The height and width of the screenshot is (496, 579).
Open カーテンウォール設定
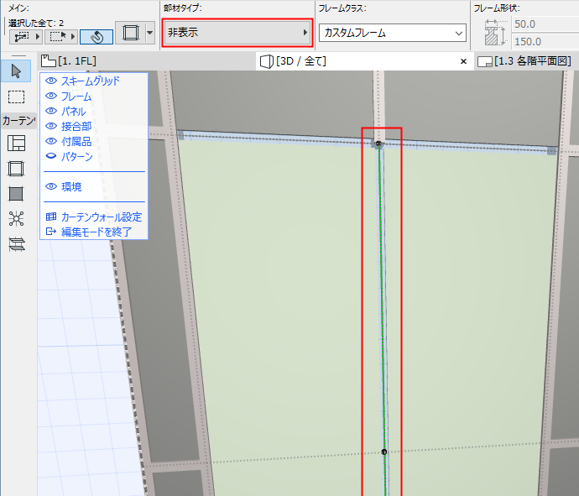tap(94, 217)
